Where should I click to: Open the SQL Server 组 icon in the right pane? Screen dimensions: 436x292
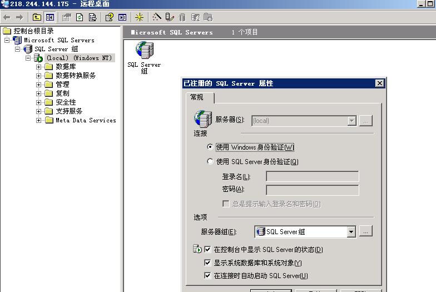pos(145,50)
